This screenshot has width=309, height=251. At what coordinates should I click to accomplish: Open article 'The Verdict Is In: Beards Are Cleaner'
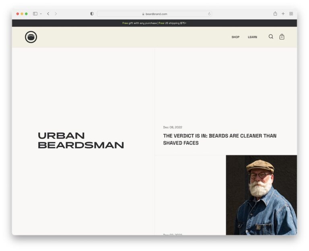[220, 139]
